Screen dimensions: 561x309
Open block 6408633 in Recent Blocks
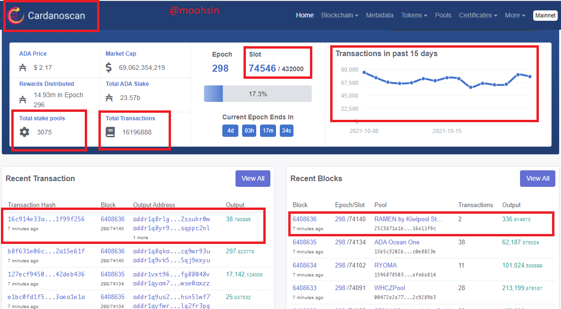pyautogui.click(x=304, y=288)
